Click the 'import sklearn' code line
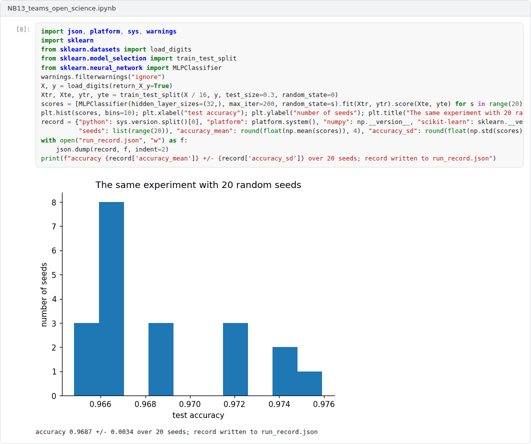Image resolution: width=531 pixels, height=444 pixels. [67, 40]
